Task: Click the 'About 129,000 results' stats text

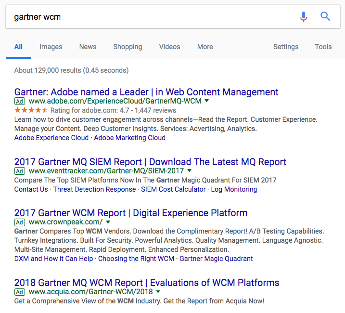Action: [x=72, y=70]
